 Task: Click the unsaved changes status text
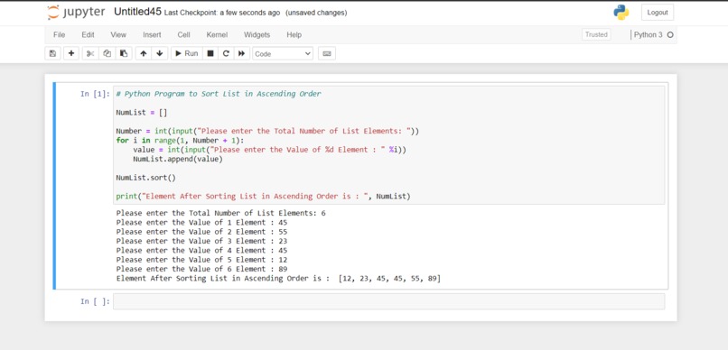[316, 13]
